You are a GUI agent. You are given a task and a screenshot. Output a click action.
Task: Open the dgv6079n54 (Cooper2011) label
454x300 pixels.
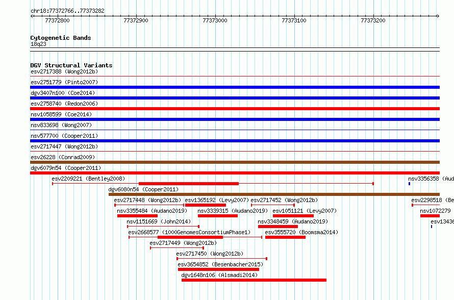pyautogui.click(x=66, y=168)
